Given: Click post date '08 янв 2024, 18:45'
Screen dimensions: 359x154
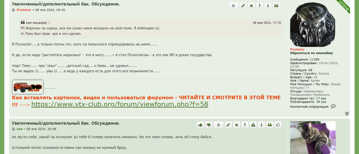Looking at the screenshot, I should click(50, 10).
